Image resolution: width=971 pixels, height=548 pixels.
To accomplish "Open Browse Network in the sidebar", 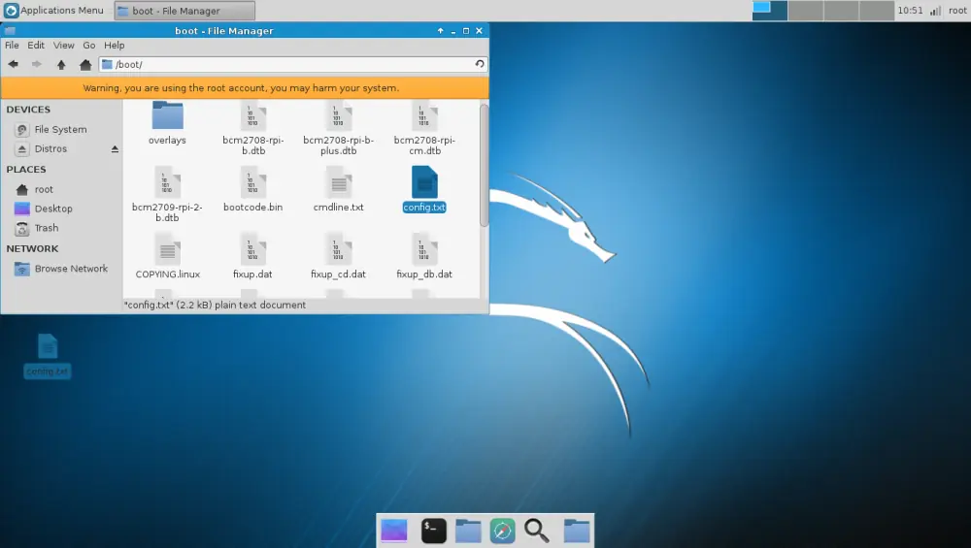I will point(71,269).
